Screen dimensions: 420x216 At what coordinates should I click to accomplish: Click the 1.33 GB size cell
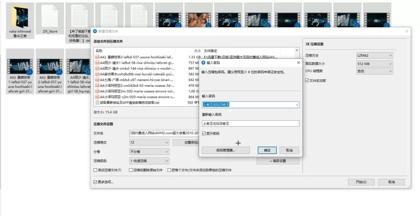(x=194, y=57)
